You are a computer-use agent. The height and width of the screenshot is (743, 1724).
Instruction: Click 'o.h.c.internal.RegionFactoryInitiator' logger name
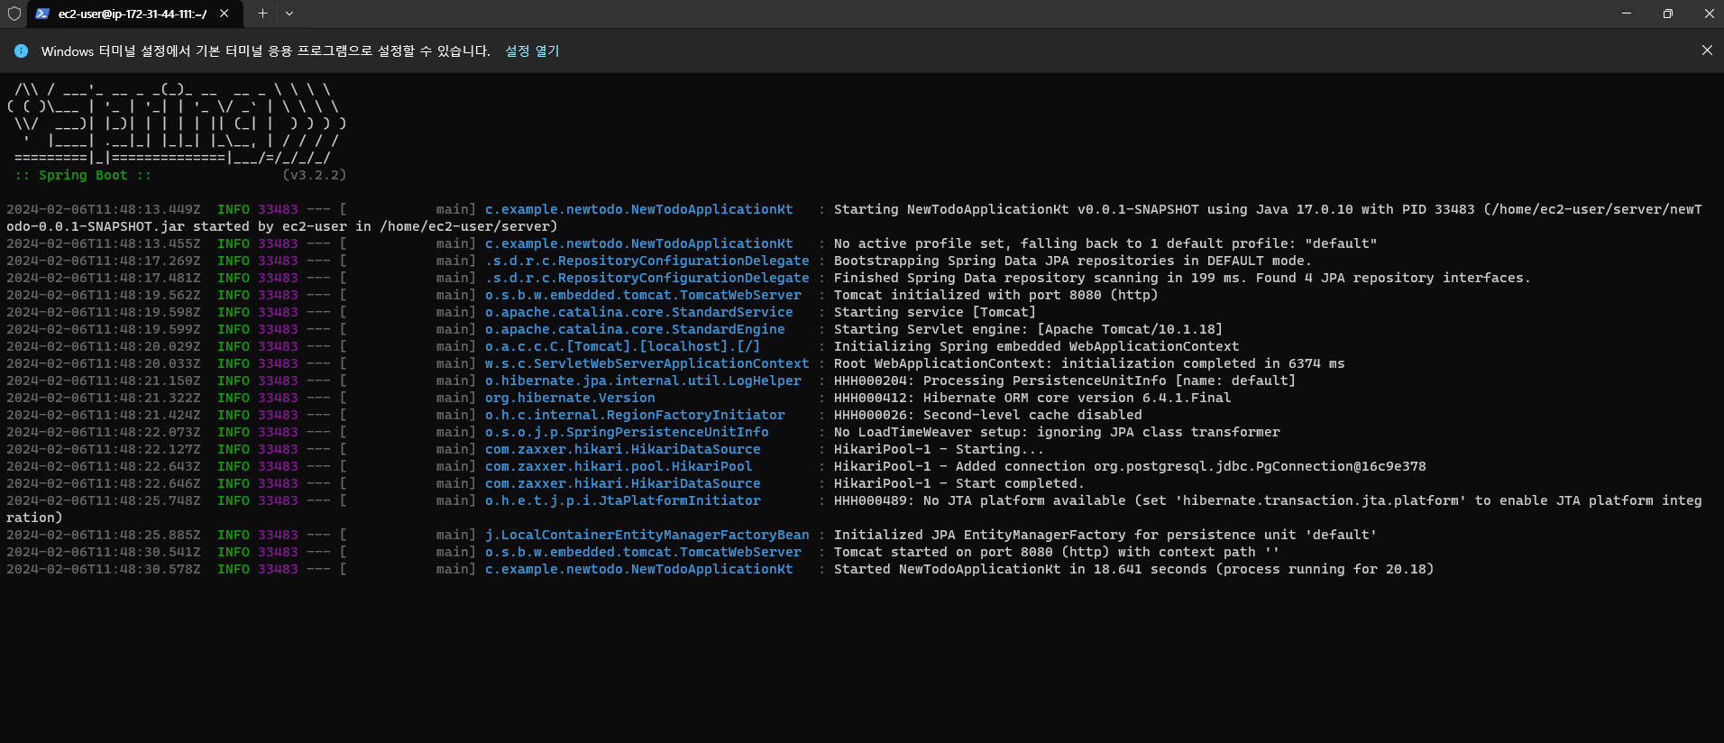635,415
